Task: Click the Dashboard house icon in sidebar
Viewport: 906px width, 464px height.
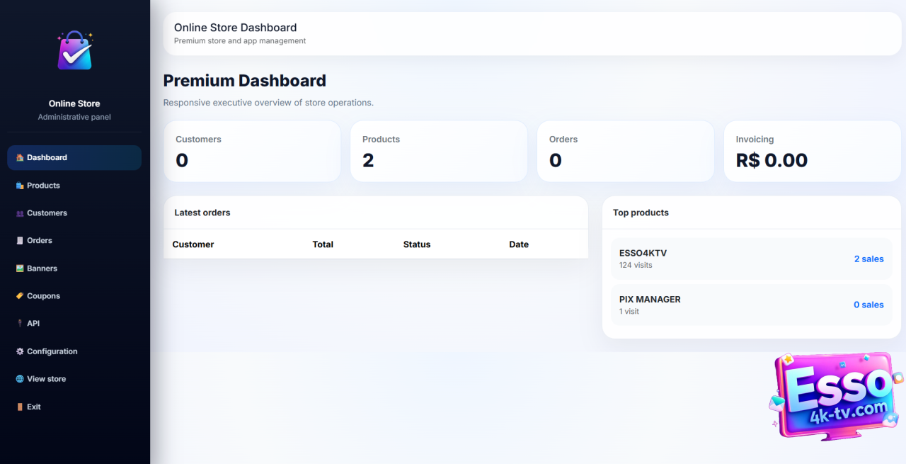Action: click(20, 158)
